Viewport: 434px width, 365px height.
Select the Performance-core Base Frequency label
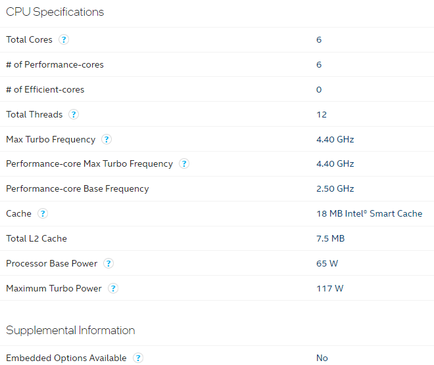point(77,188)
